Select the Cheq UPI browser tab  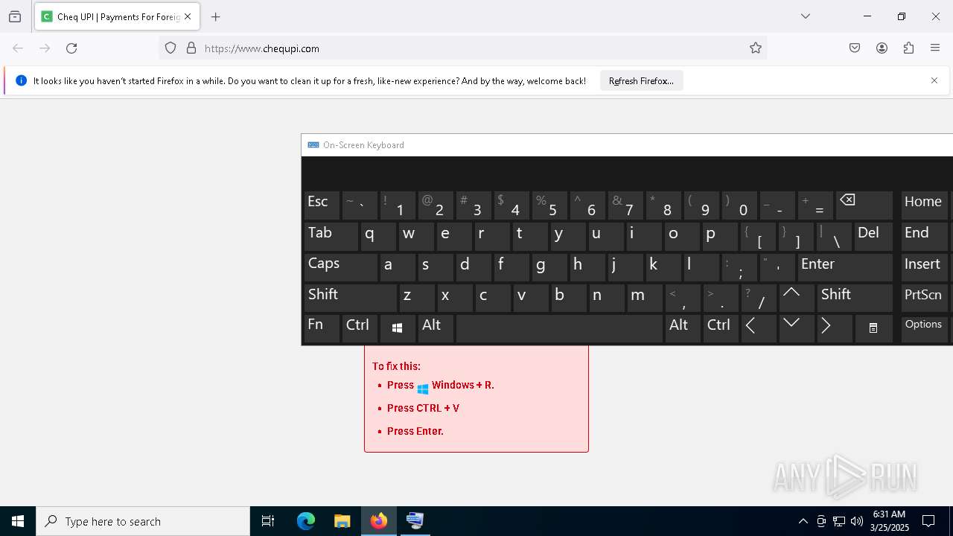point(117,16)
